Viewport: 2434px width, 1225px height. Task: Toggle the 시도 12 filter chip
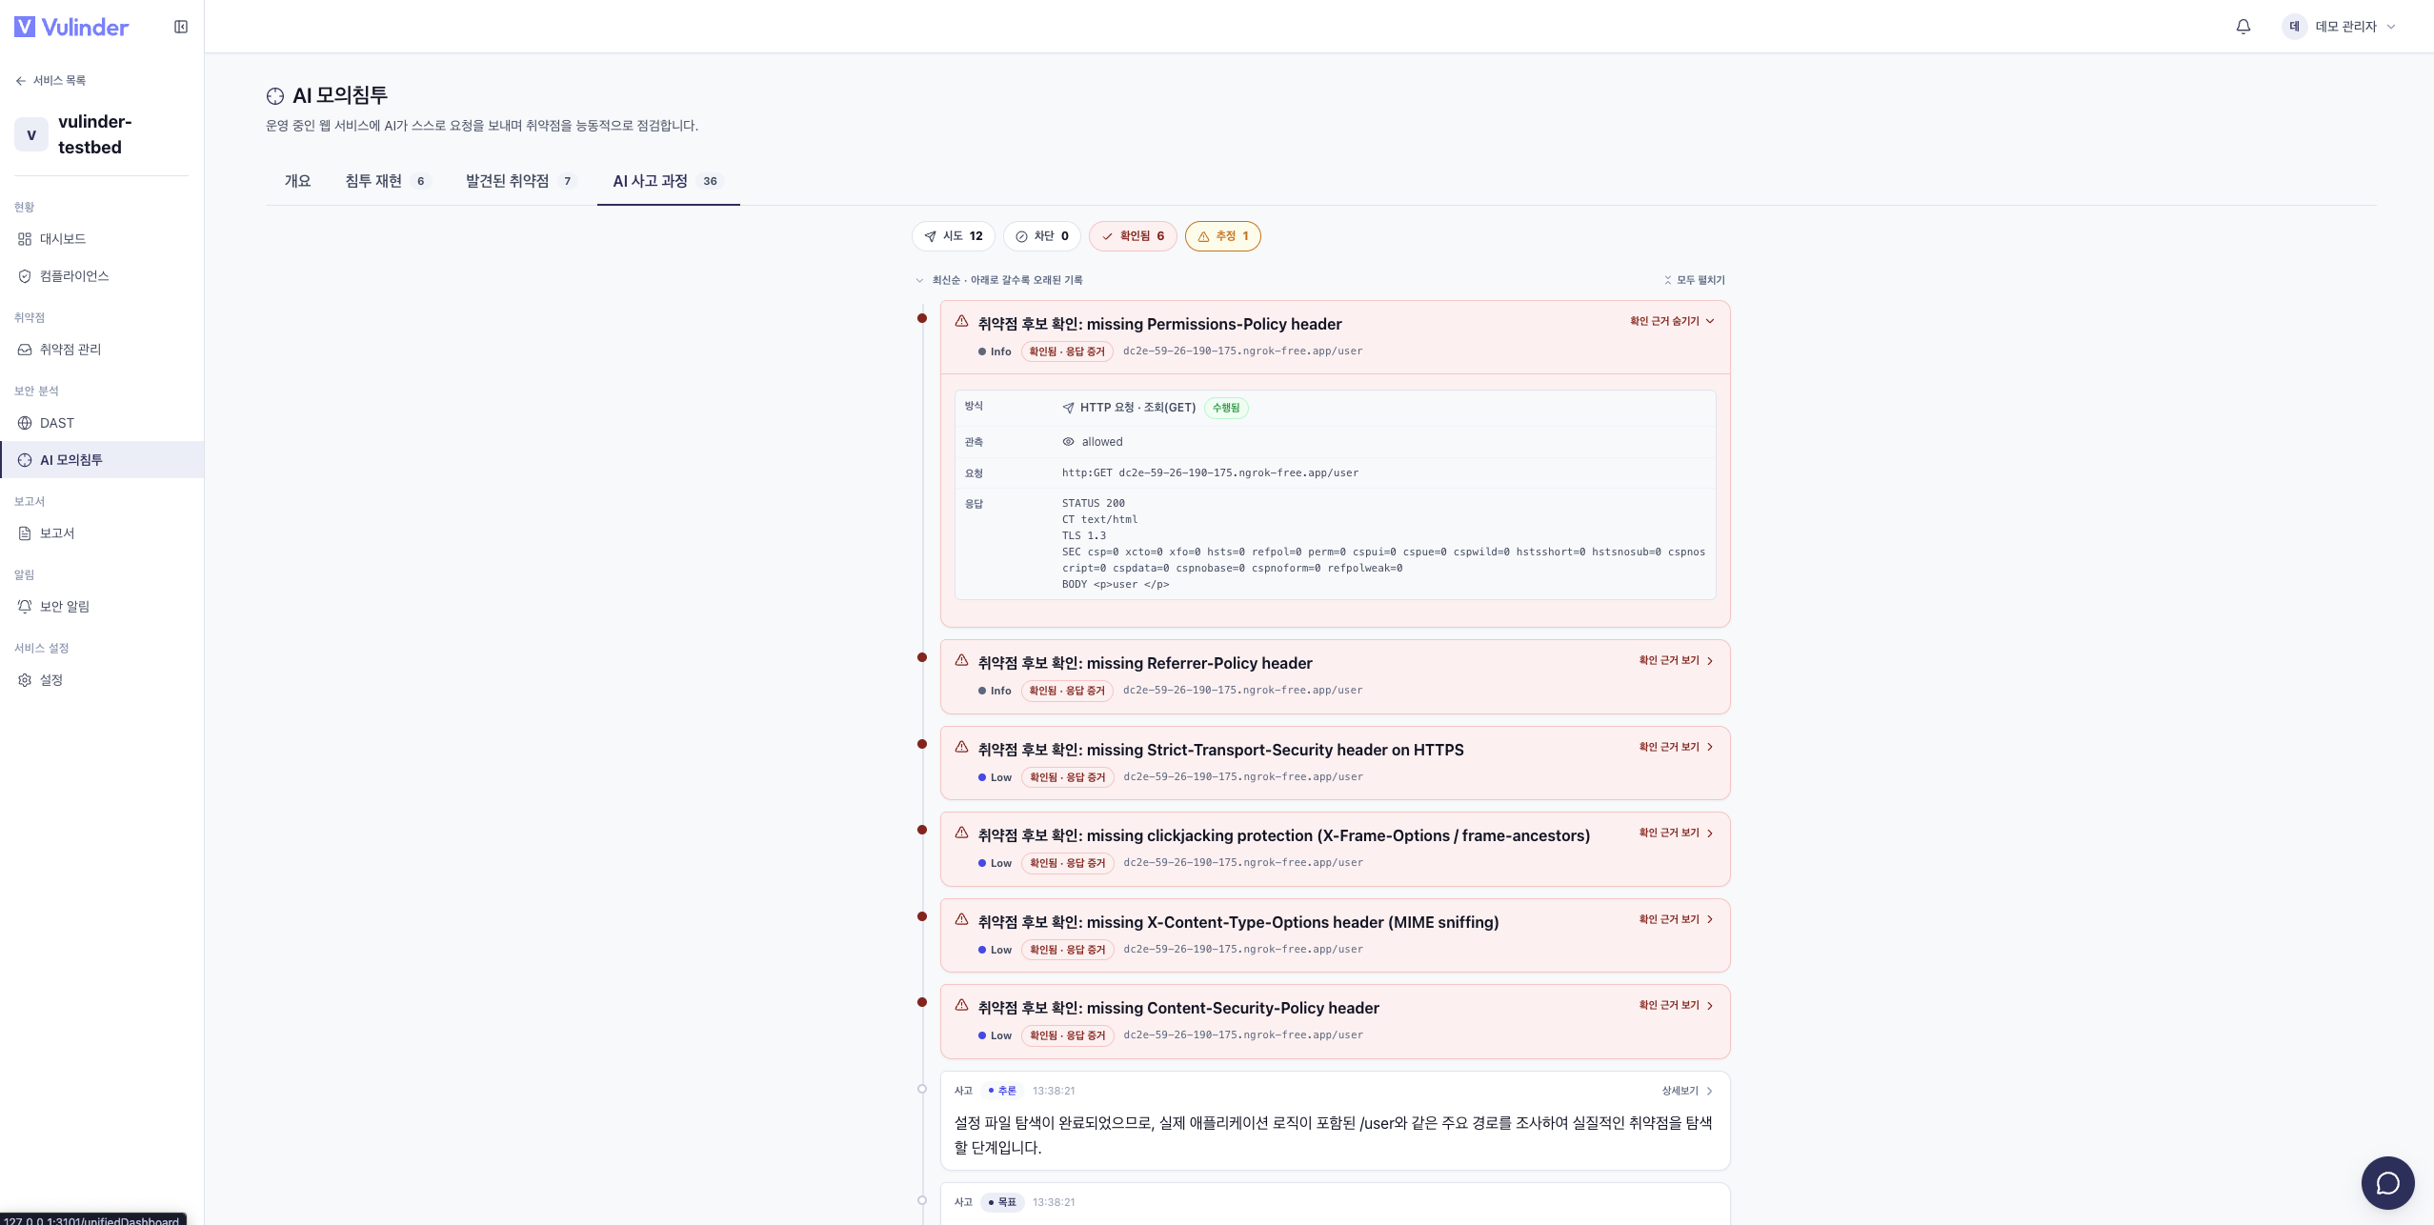point(954,236)
